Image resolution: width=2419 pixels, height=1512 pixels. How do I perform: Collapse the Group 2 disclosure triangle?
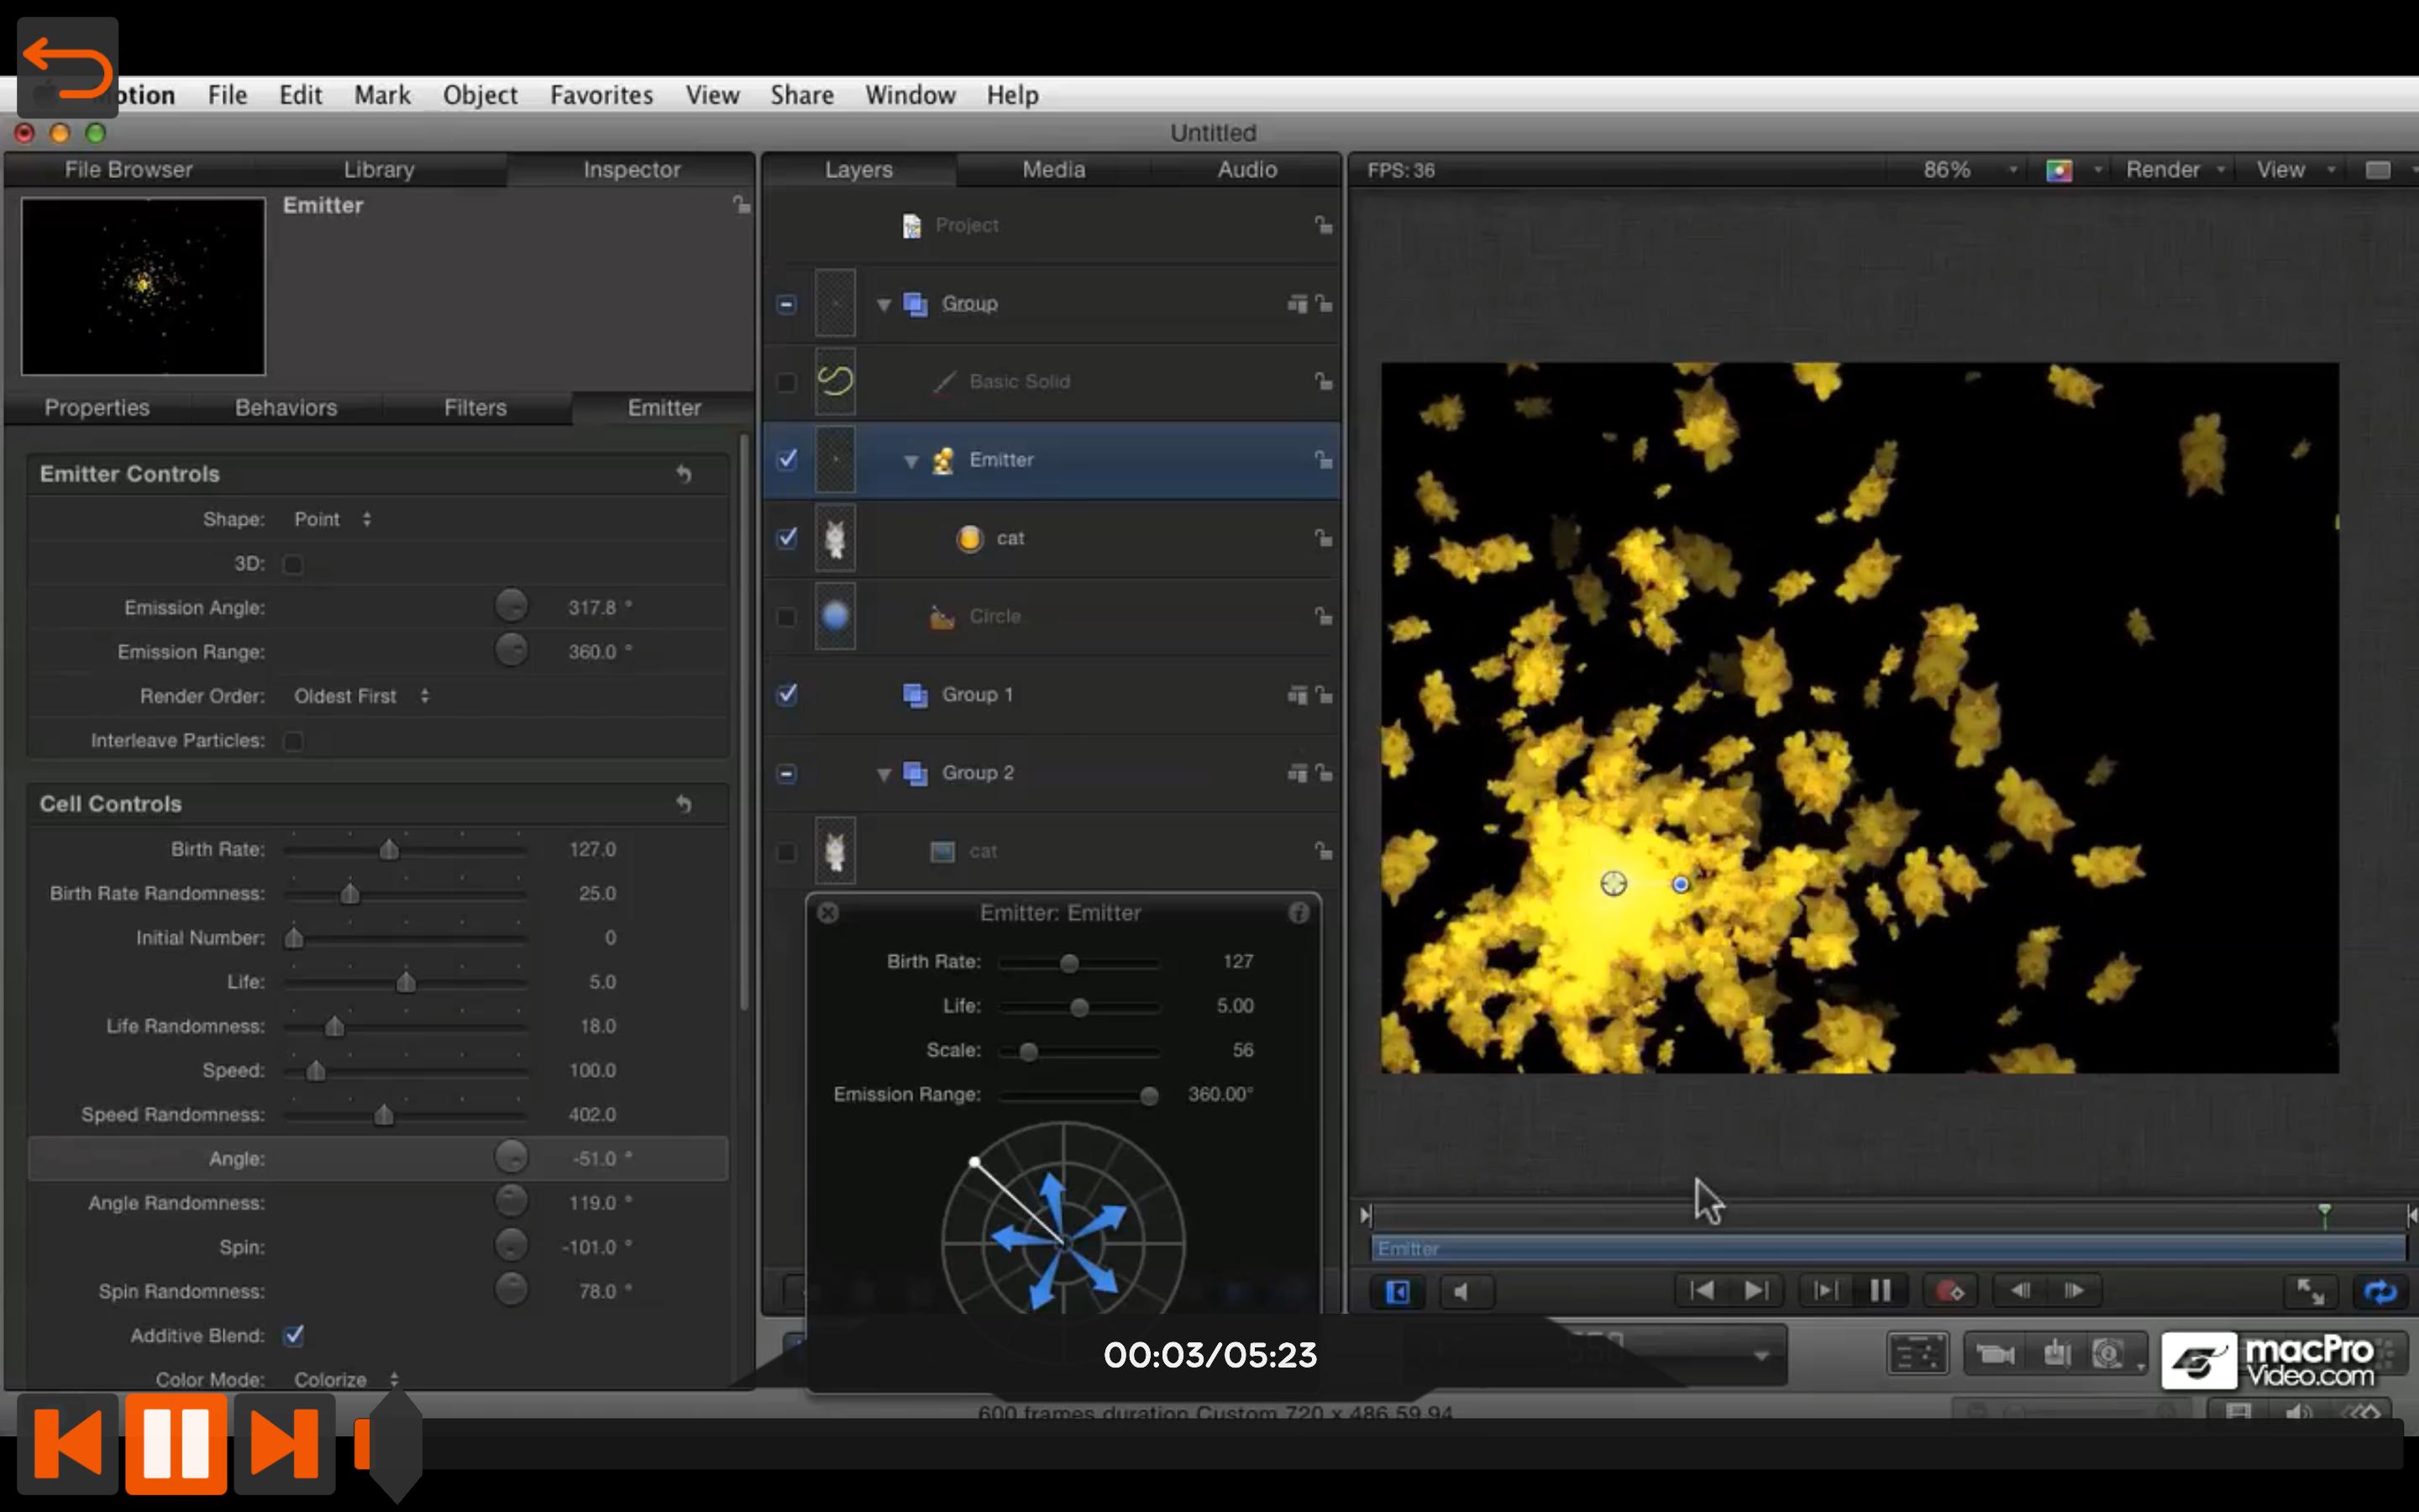pyautogui.click(x=884, y=774)
